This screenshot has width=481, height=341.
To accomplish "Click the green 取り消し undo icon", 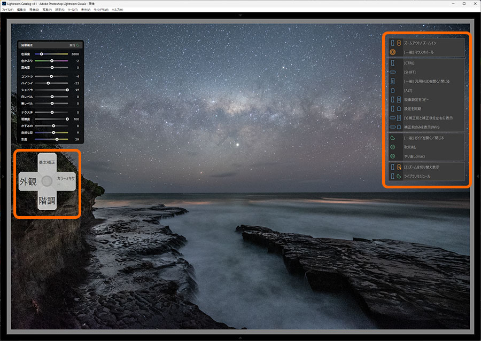I will click(392, 147).
